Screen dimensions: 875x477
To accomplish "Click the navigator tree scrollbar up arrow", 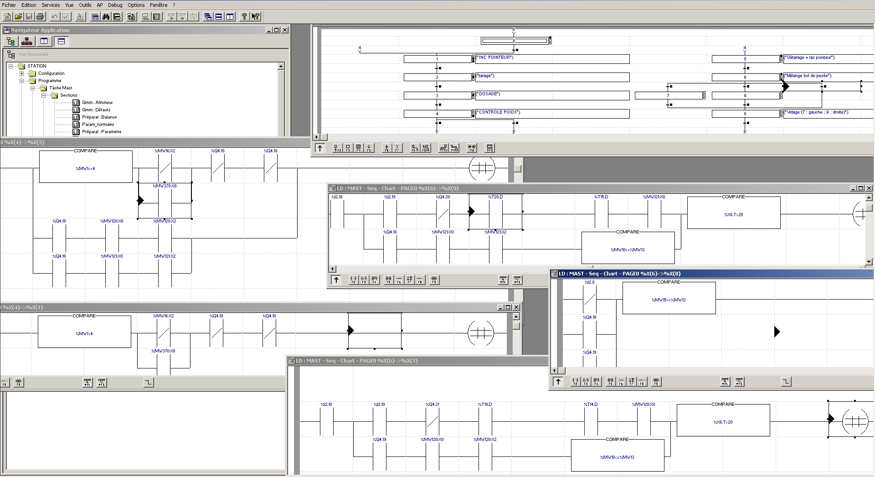I will (x=281, y=67).
